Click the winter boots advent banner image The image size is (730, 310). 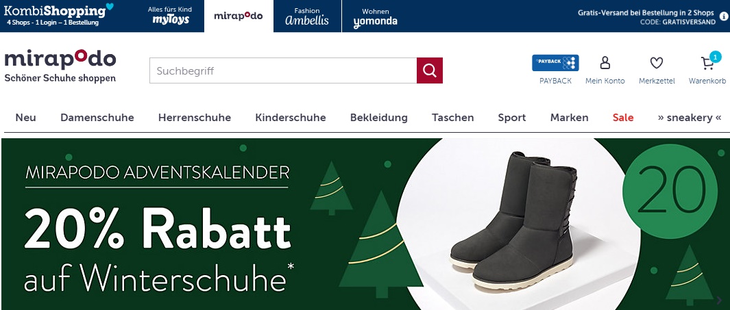(x=365, y=224)
